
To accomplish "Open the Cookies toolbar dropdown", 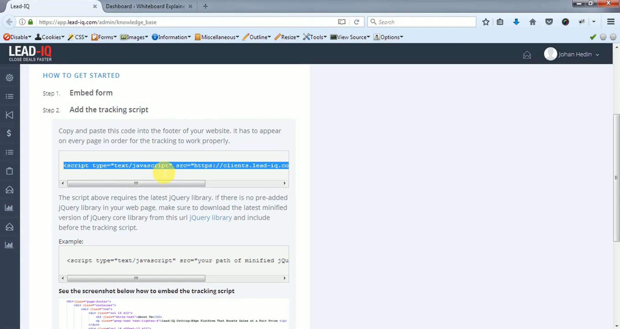I will click(50, 37).
